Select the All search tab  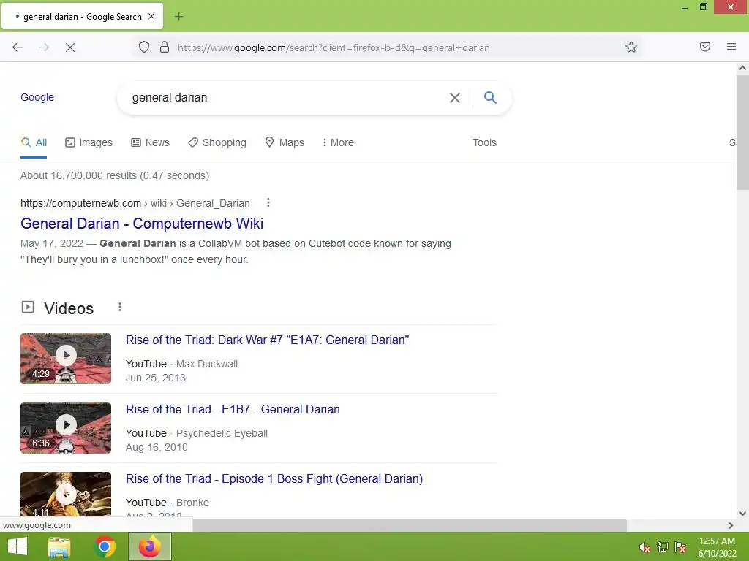click(34, 142)
